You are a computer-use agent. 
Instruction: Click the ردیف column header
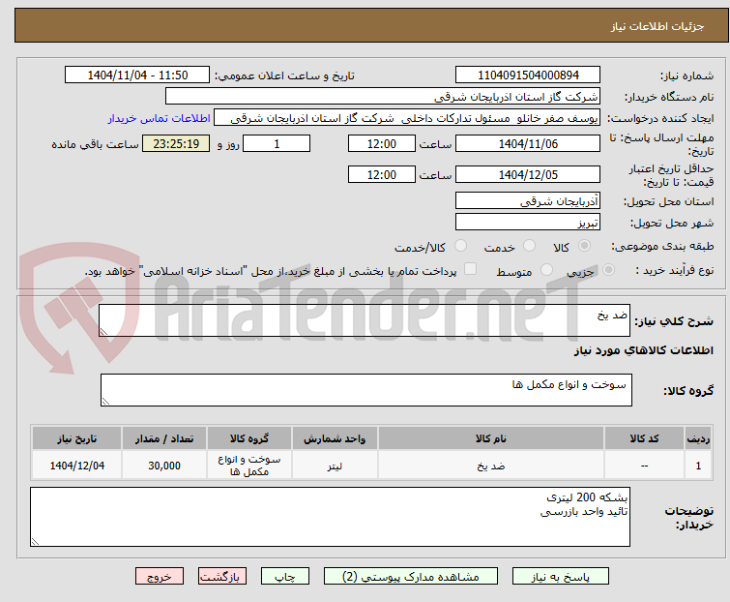coord(698,438)
